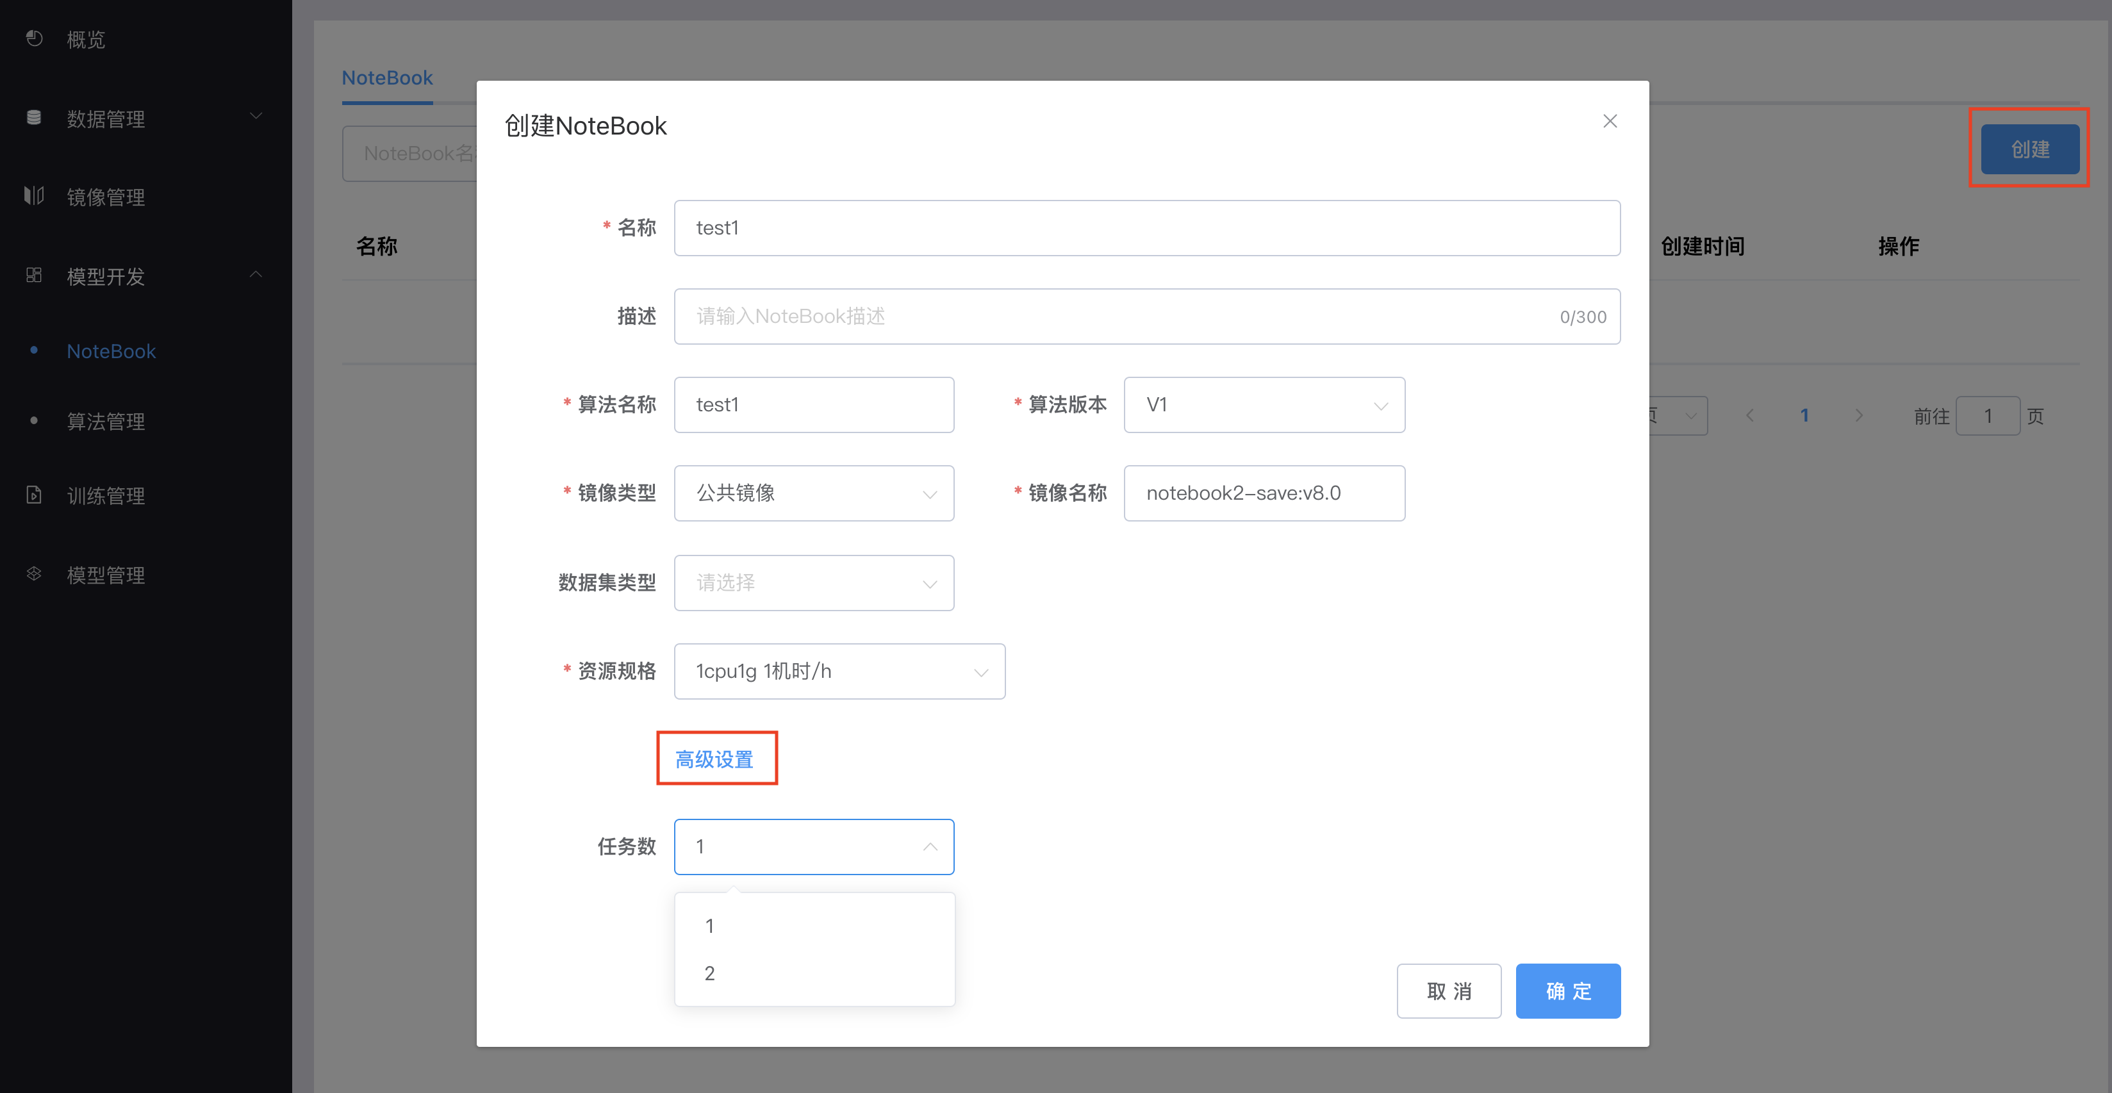This screenshot has width=2112, height=1093.
Task: Open the page size dropdown behind dialog
Action: click(x=1678, y=416)
